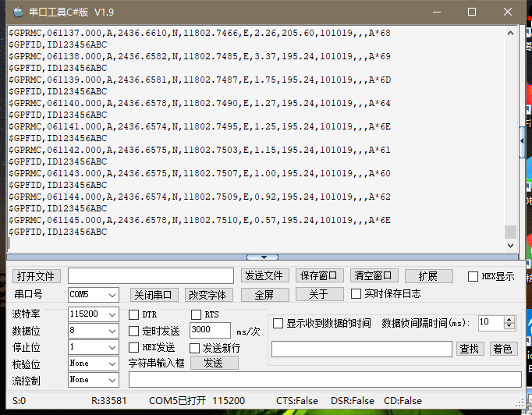Maximize the serial tool window
The width and height of the screenshot is (532, 415).
pos(471,12)
